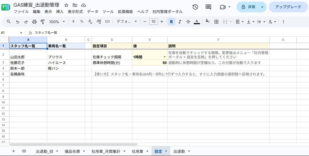Viewport: 309px width, 156px height.
Task: Format as yen currency
Action: (73, 22)
